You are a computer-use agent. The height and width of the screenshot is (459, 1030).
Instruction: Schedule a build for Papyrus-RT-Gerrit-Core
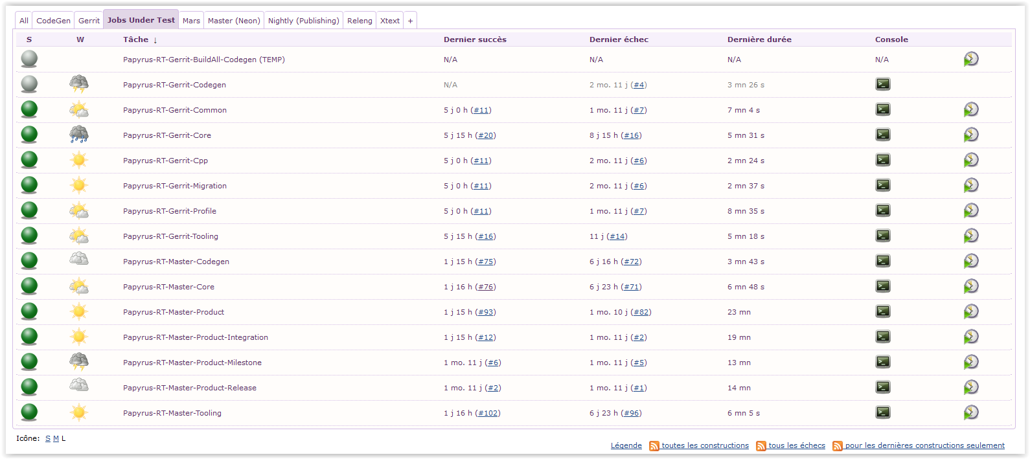coord(971,135)
